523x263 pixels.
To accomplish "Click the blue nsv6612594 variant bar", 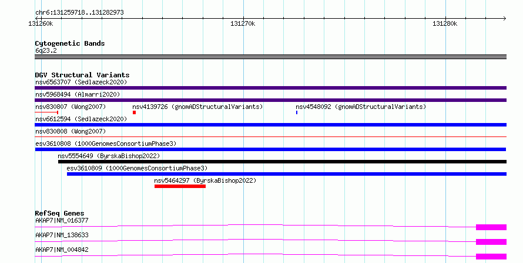I will [x=270, y=125].
